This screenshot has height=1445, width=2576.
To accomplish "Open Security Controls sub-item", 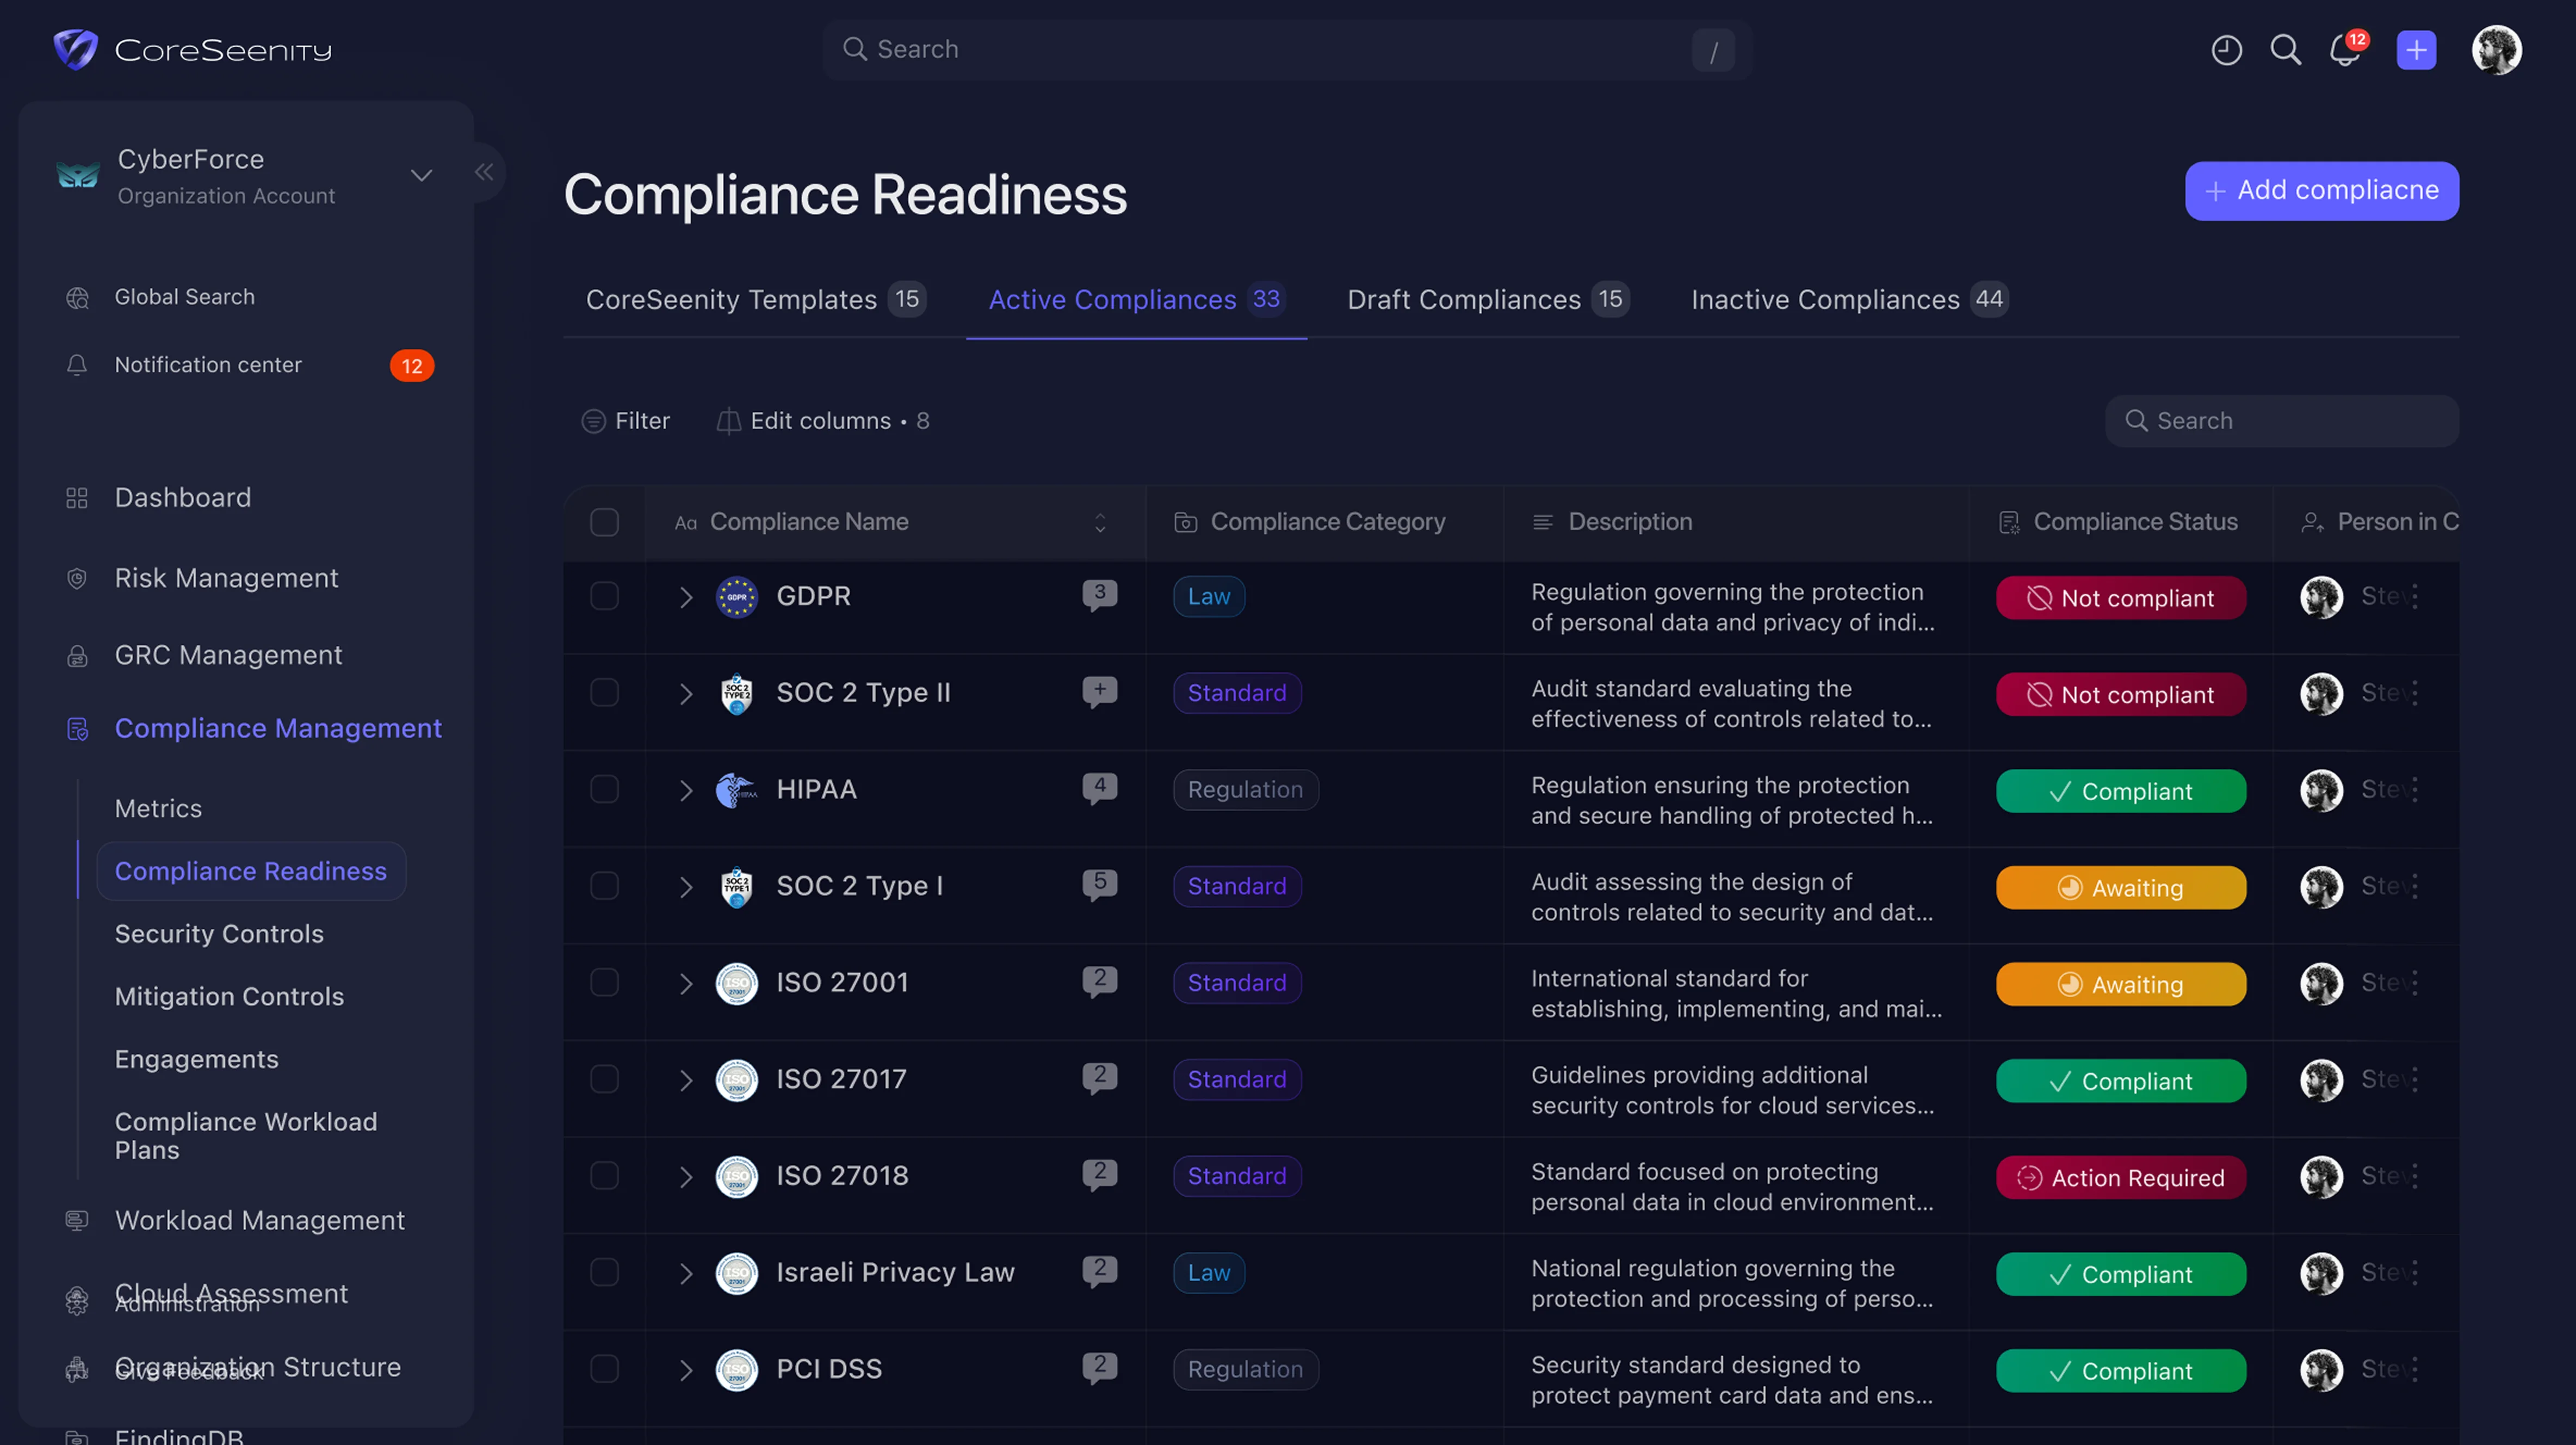I will tap(219, 933).
